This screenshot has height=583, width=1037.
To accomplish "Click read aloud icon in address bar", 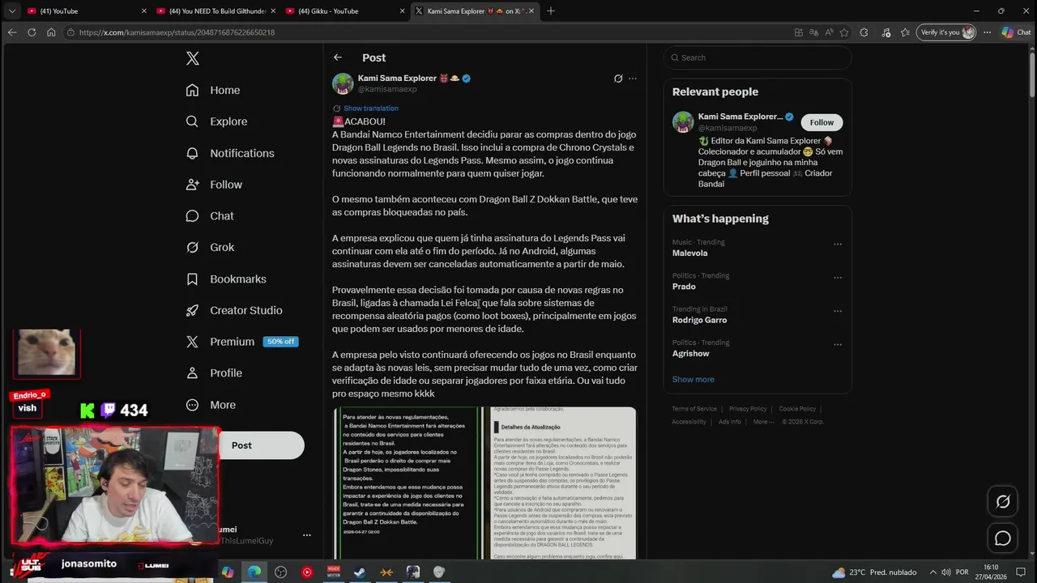I will coord(829,32).
